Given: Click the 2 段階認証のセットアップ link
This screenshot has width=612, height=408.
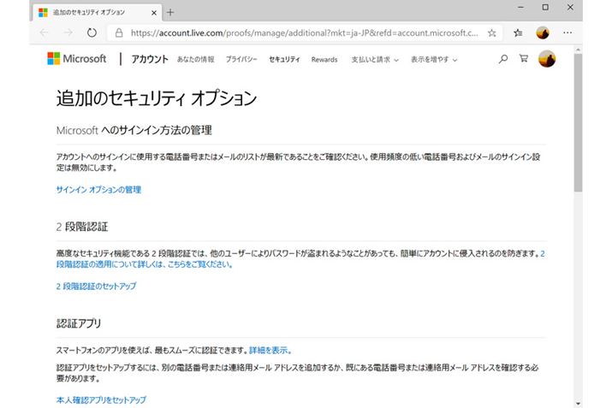Looking at the screenshot, I should tap(96, 286).
